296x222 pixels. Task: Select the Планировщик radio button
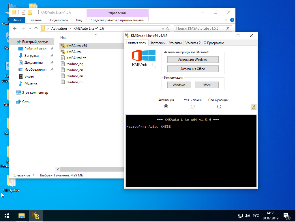coord(219,107)
